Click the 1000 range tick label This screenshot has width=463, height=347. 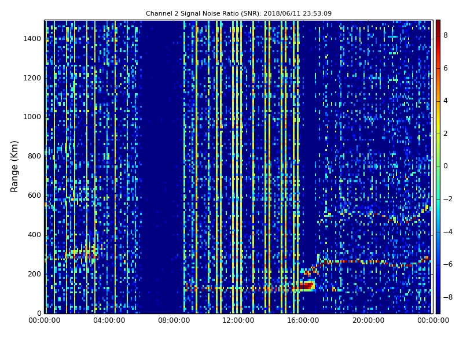coord(32,117)
